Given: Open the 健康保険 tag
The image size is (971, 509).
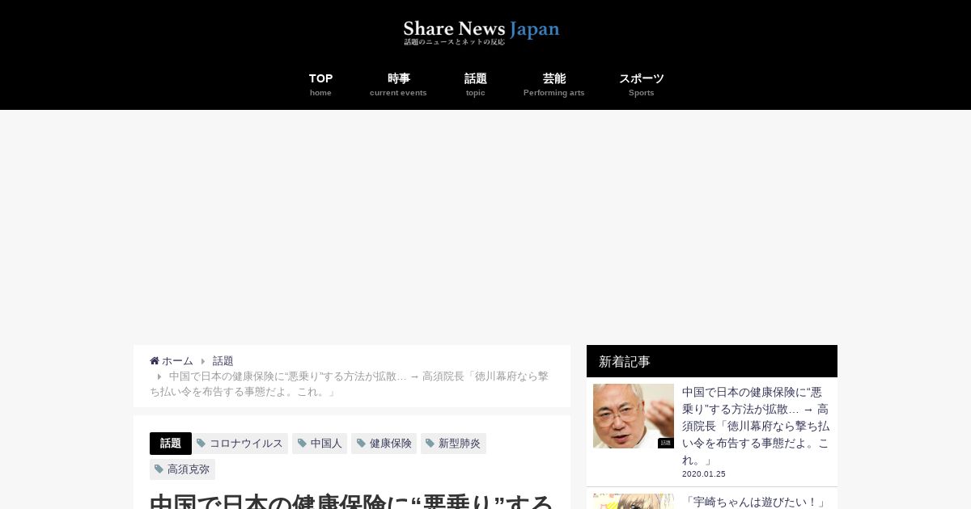Looking at the screenshot, I should (x=391, y=444).
